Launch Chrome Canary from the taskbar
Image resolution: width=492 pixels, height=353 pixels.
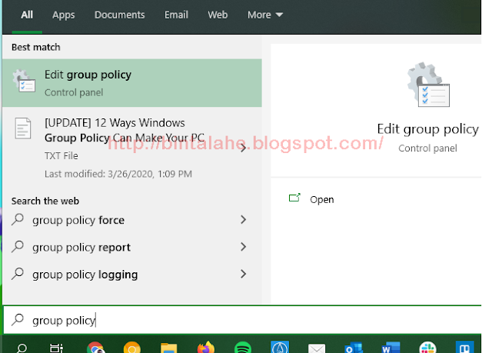coord(132,348)
